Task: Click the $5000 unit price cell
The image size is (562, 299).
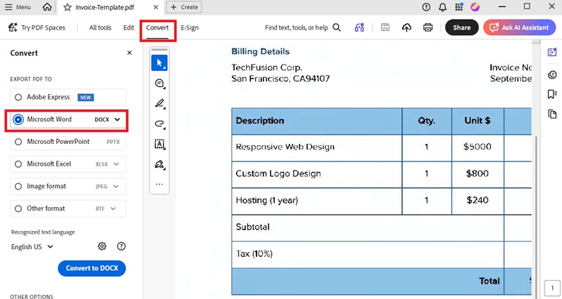Action: click(x=478, y=147)
